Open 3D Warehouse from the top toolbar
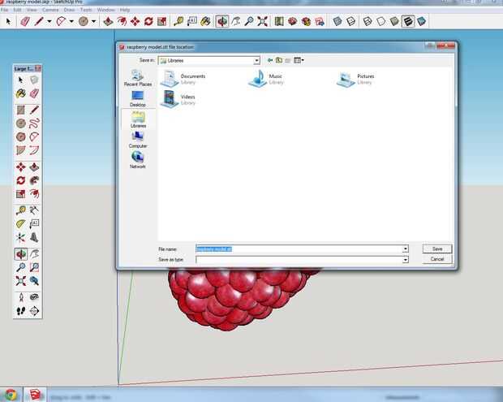The image size is (503, 402). (x=292, y=21)
